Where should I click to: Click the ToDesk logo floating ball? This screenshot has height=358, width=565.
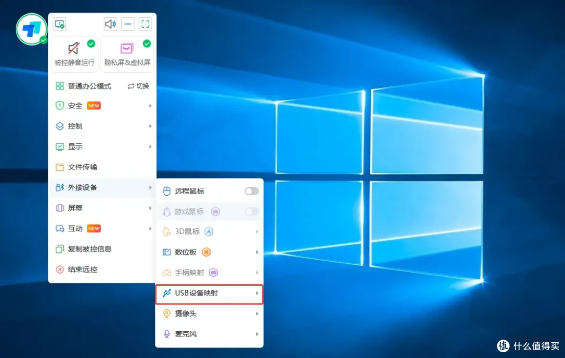32,29
